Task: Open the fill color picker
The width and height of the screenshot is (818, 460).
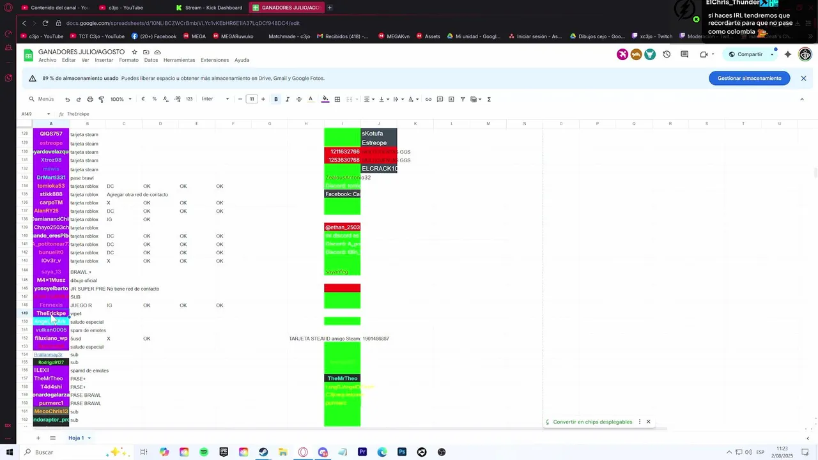Action: pos(325,99)
